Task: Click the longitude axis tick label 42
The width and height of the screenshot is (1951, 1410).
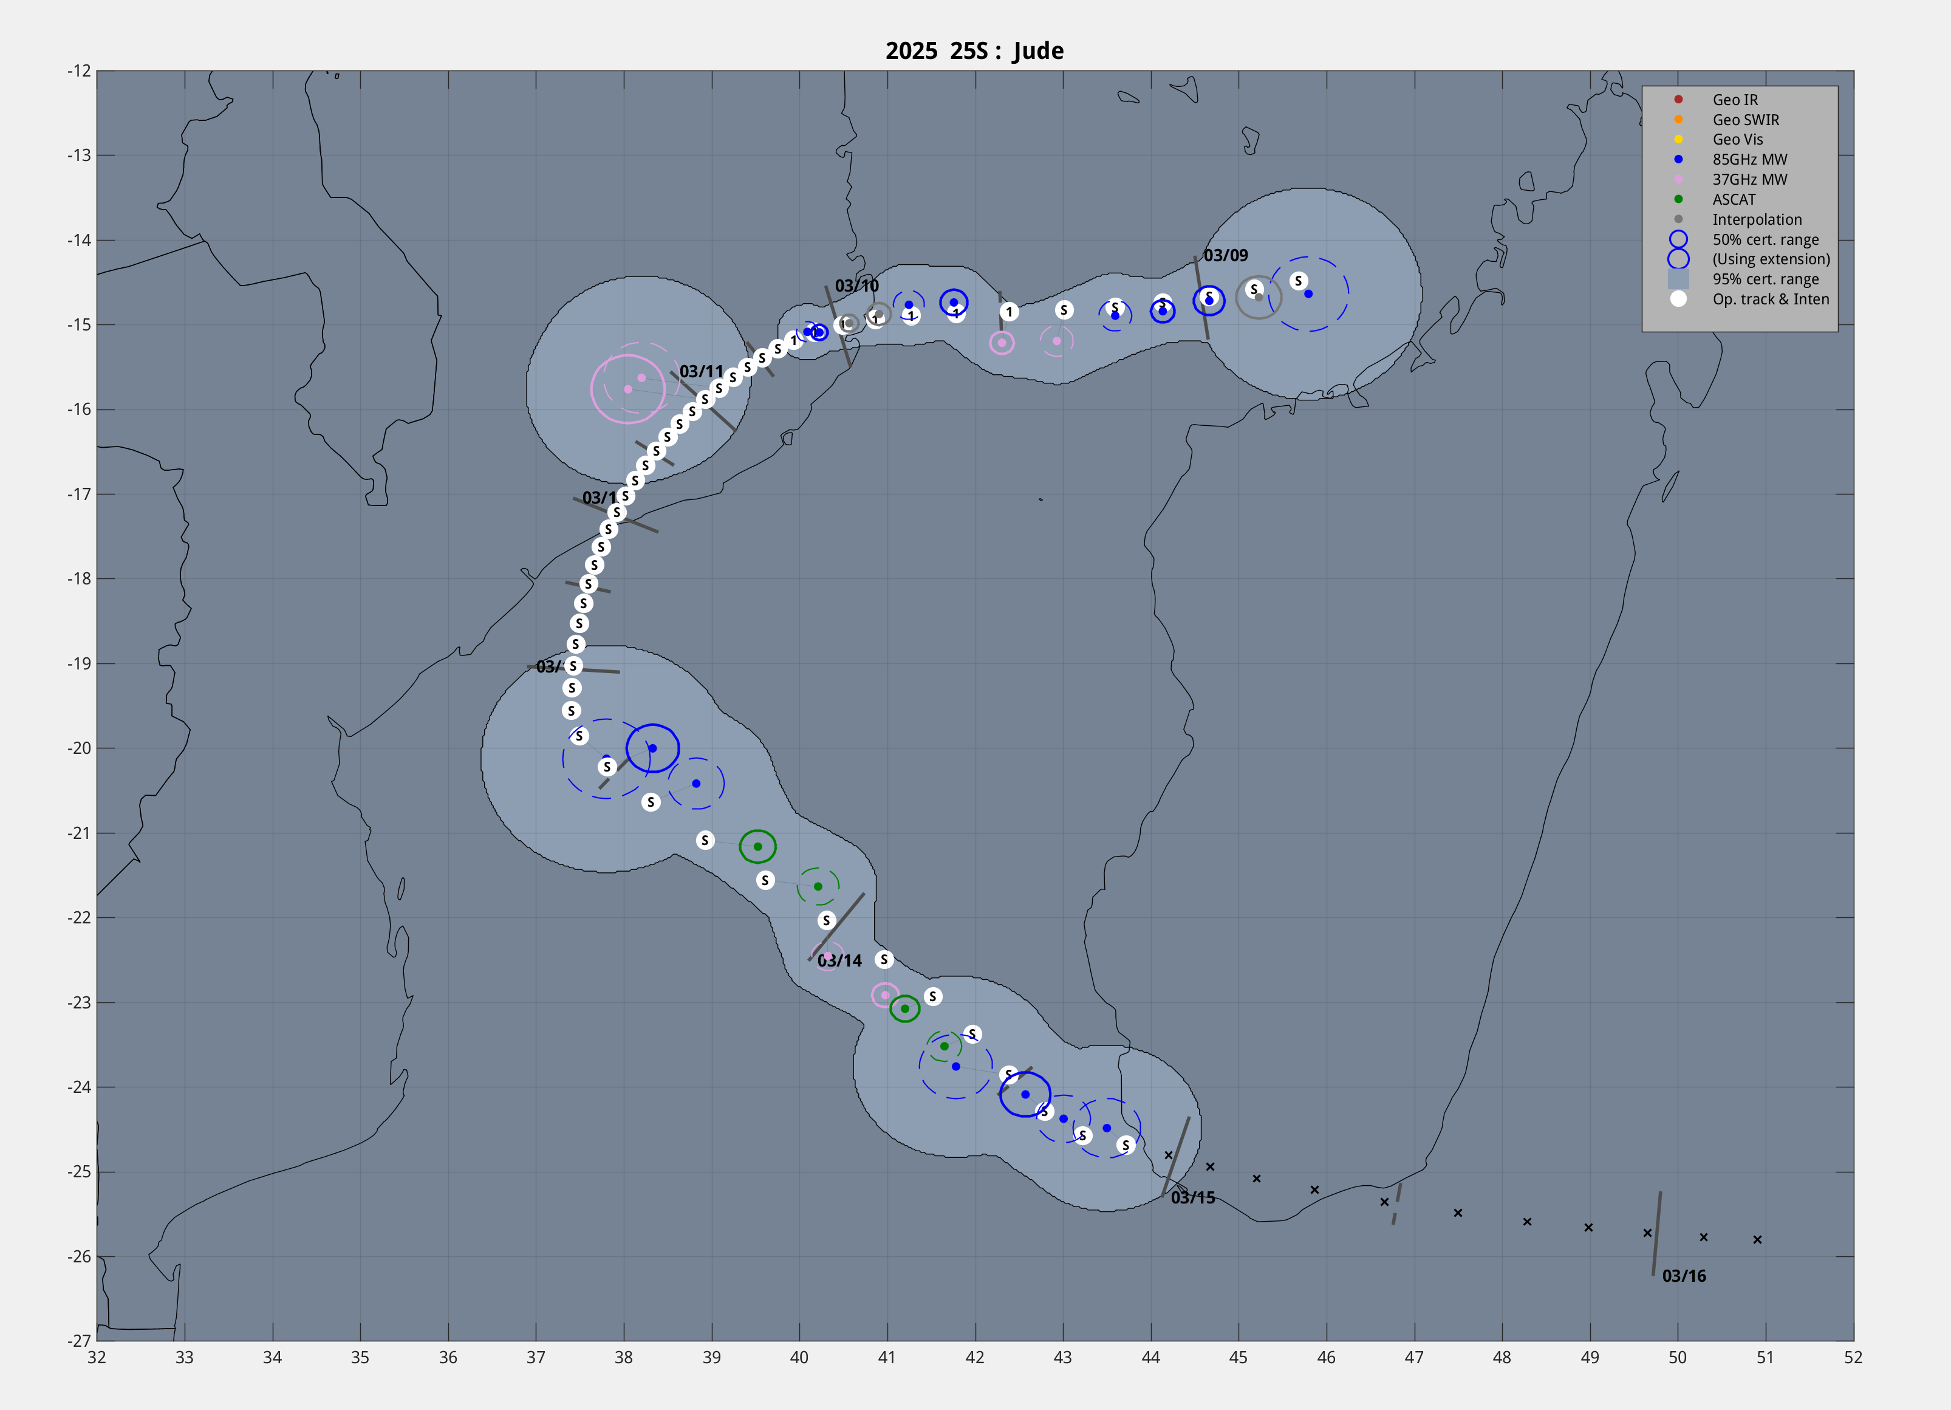Action: (x=975, y=1358)
